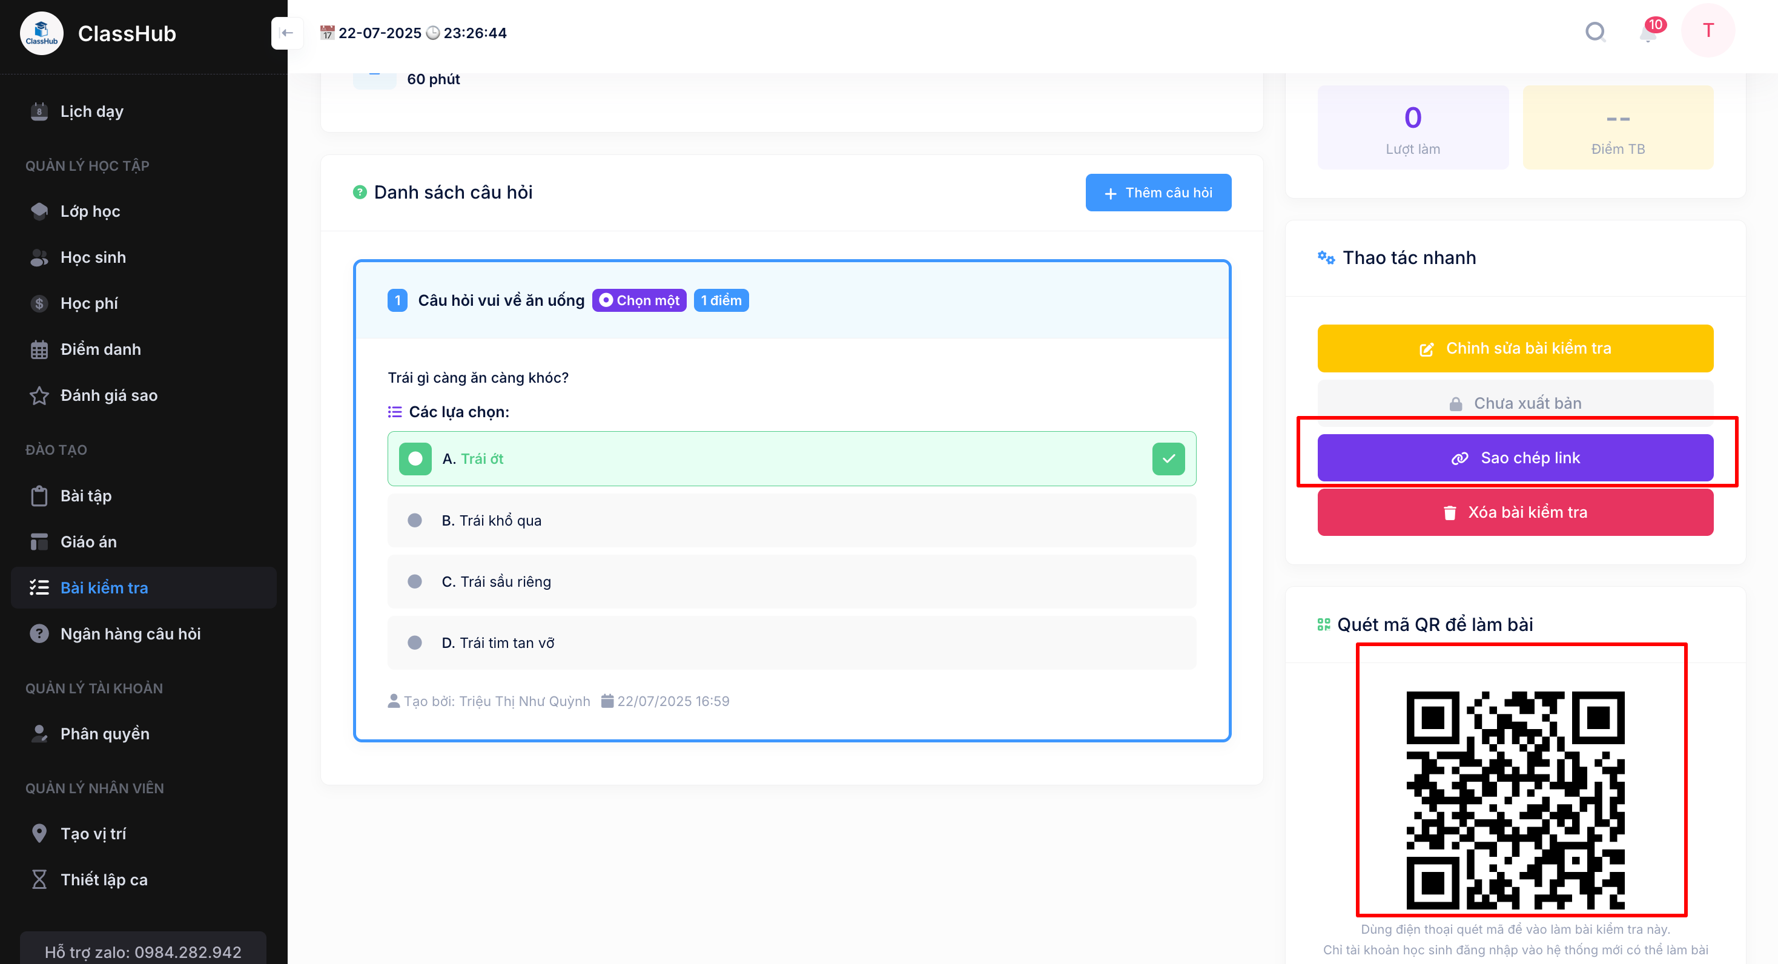Click the Chưa xuất bản button
The height and width of the screenshot is (964, 1778).
1515,403
